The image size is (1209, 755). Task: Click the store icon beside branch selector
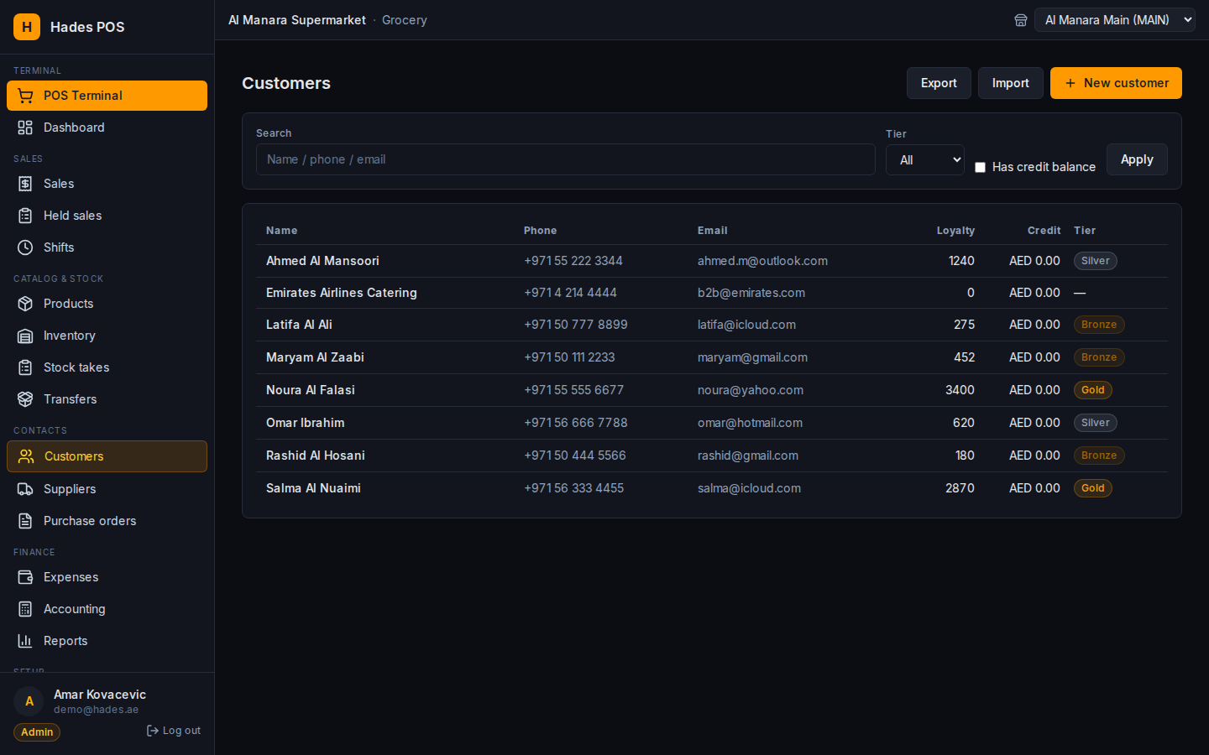tap(1021, 20)
